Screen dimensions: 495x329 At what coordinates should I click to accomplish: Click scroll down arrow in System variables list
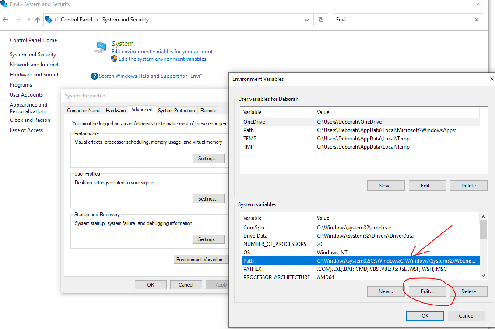pos(483,275)
